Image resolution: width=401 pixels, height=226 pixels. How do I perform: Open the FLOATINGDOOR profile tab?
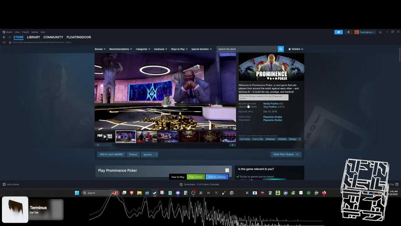(79, 37)
